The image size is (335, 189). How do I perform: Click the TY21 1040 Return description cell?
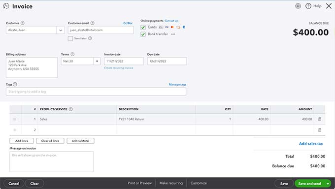(156, 119)
